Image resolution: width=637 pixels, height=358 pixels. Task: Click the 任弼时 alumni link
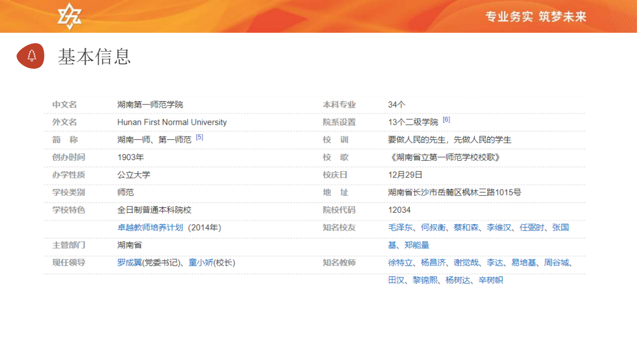click(531, 228)
